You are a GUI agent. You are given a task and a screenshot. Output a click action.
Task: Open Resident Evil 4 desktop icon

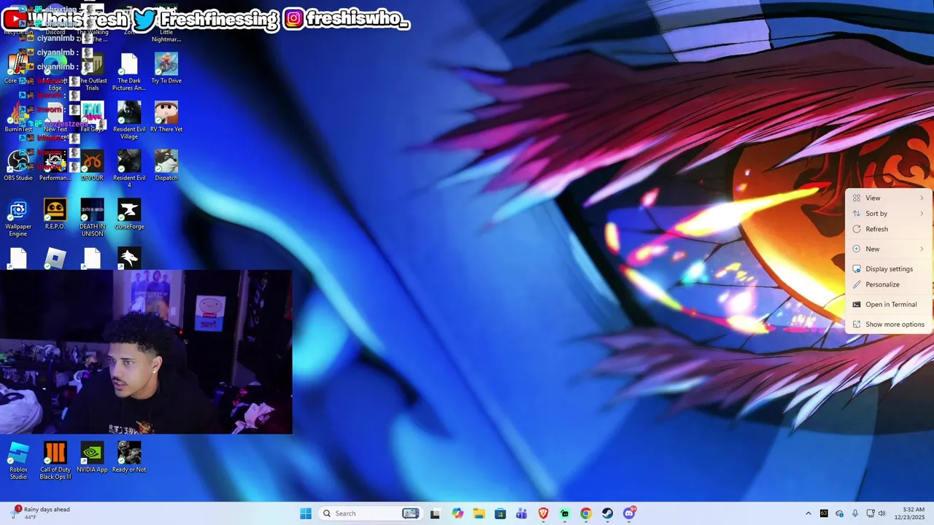click(129, 169)
